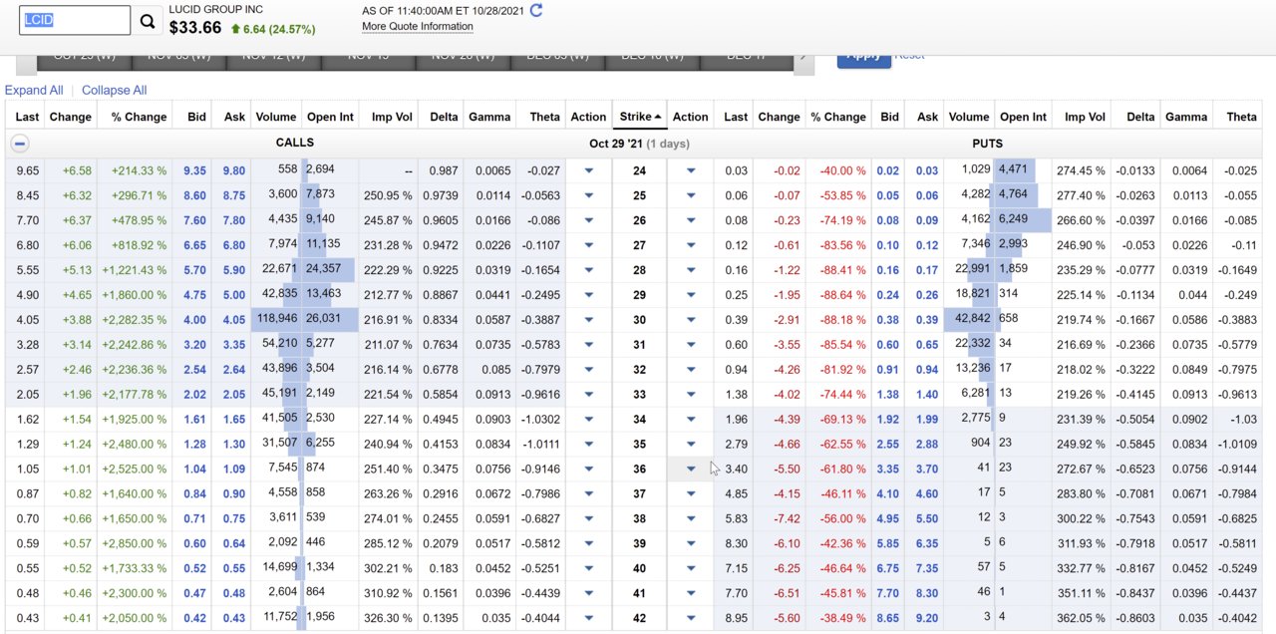
Task: Click the puts Gamma column header
Action: 1186,117
